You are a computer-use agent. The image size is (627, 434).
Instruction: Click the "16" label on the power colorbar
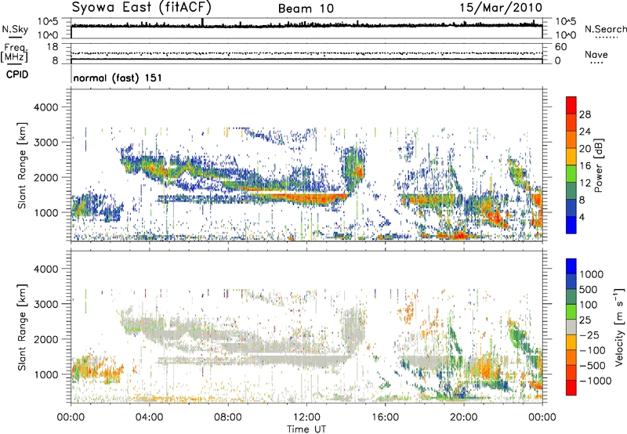[585, 166]
